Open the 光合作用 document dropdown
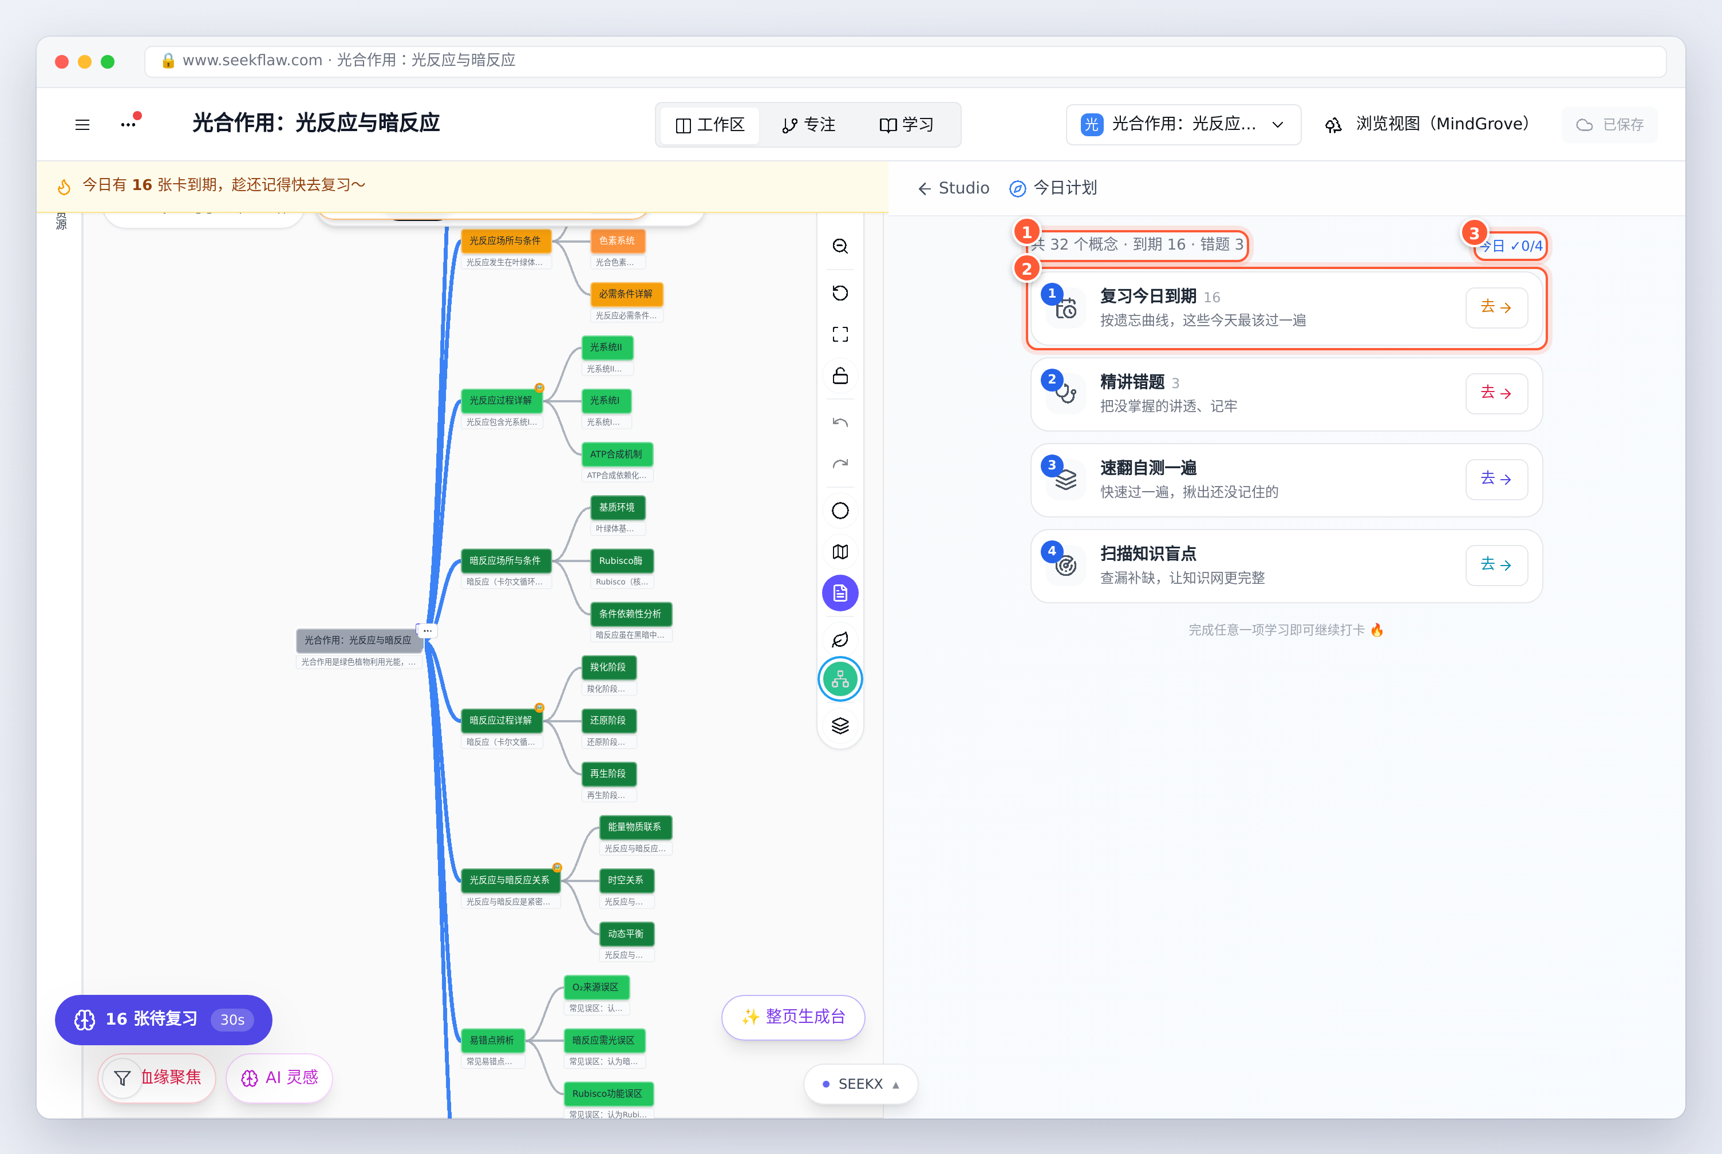Image resolution: width=1722 pixels, height=1154 pixels. [1183, 124]
